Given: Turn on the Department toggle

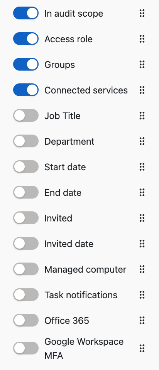Looking at the screenshot, I should click(26, 141).
